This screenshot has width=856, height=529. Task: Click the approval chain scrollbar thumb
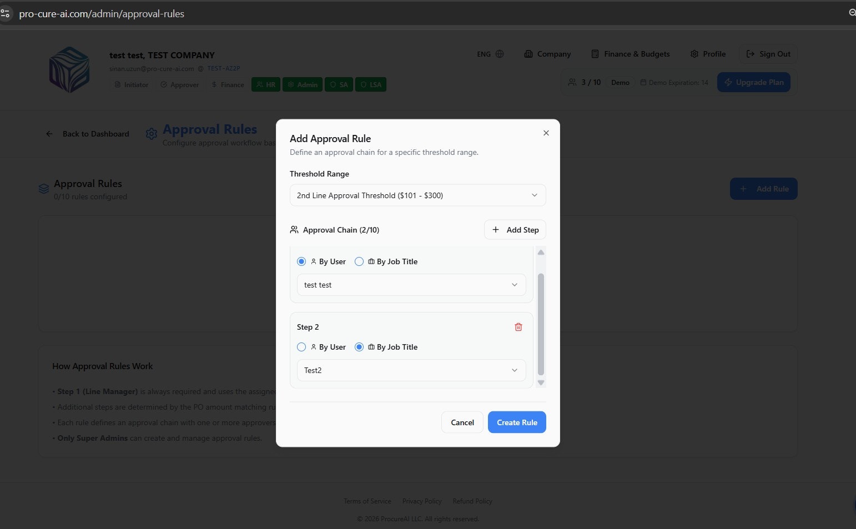pyautogui.click(x=541, y=324)
